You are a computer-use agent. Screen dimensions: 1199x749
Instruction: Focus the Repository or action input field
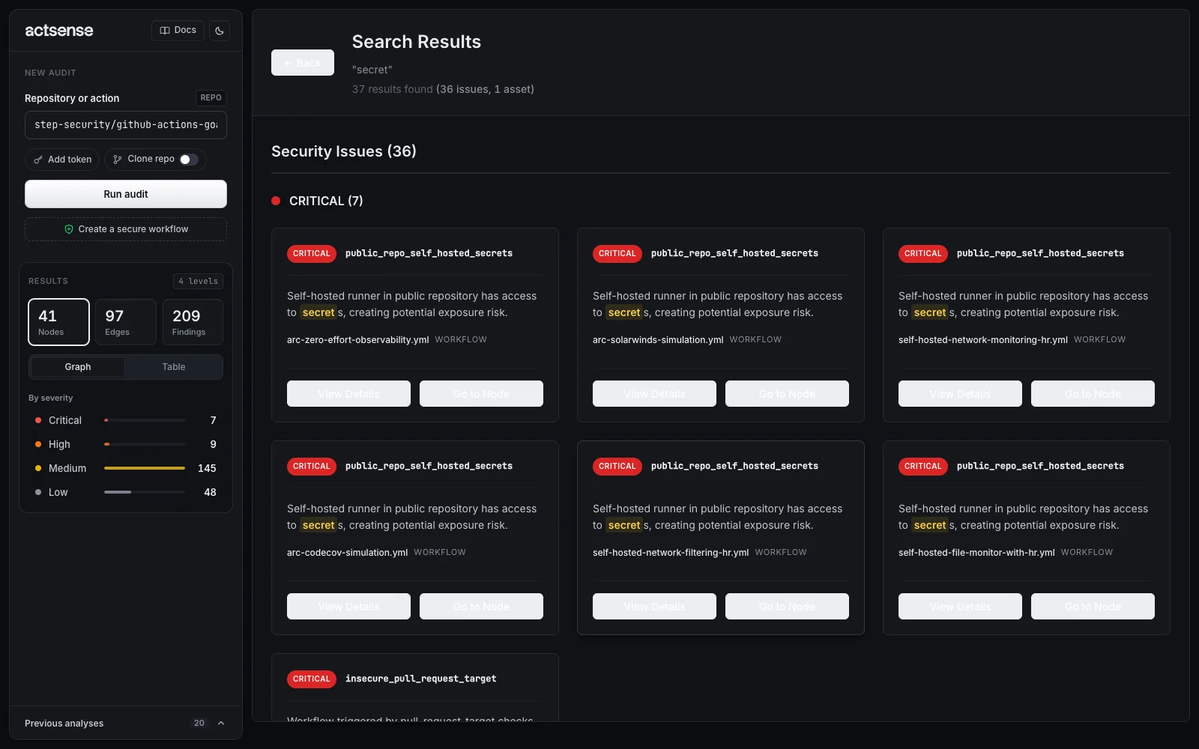(x=126, y=125)
